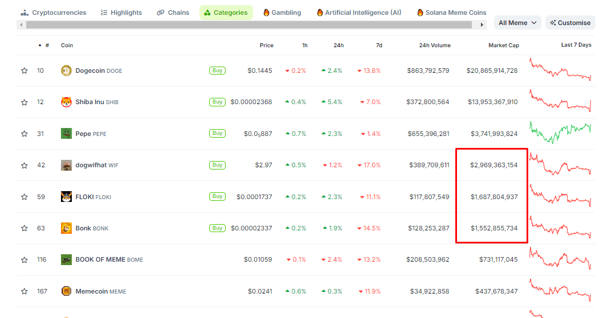Open the Shiba Inu SHIB link
The height and width of the screenshot is (318, 612).
[x=97, y=102]
